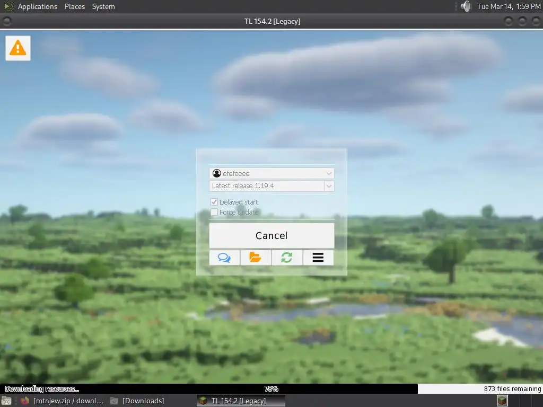Toggle the Delayed start checkbox
The image size is (543, 407).
click(214, 202)
